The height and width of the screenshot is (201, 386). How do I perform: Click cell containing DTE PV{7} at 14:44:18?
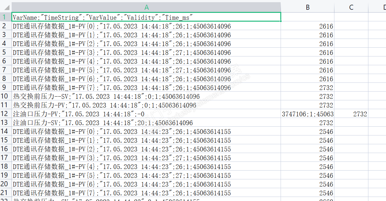click(146, 87)
